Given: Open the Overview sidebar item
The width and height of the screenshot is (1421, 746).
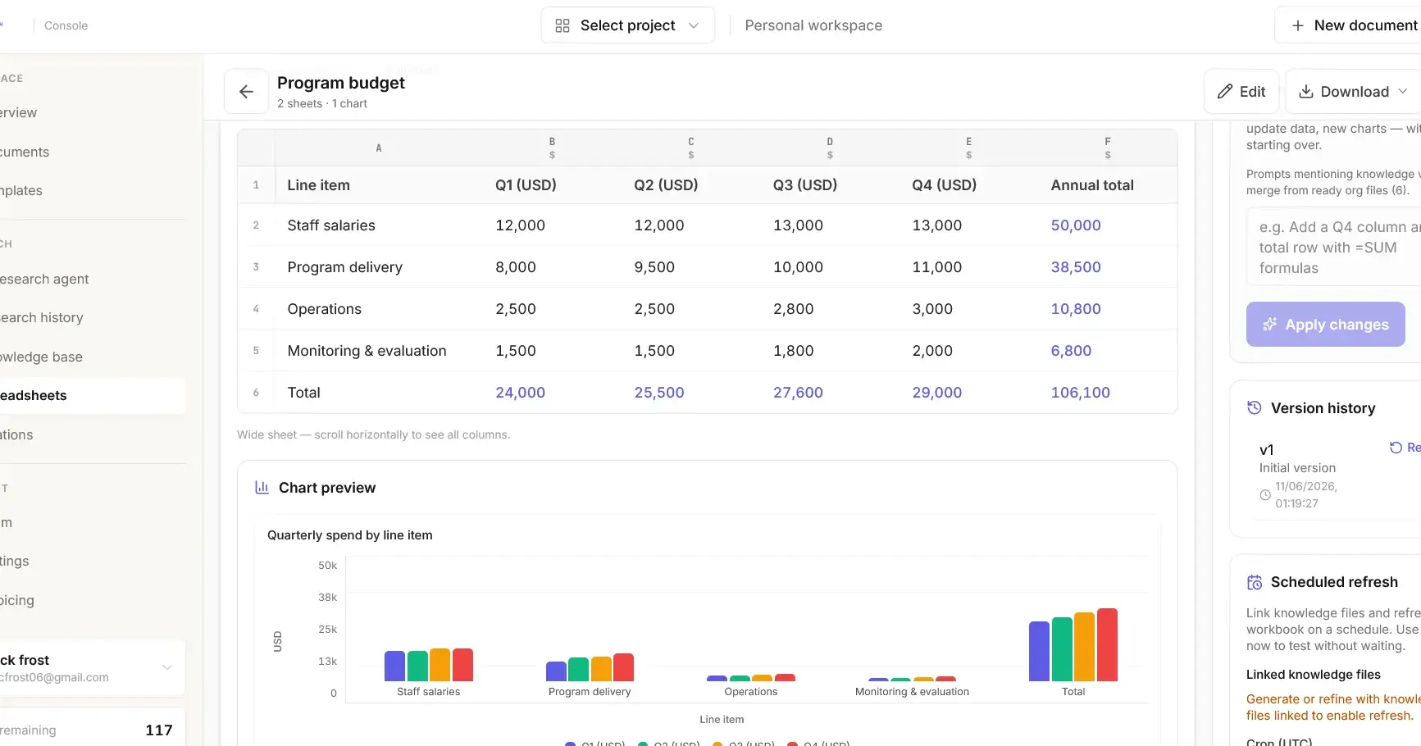Looking at the screenshot, I should click(18, 113).
